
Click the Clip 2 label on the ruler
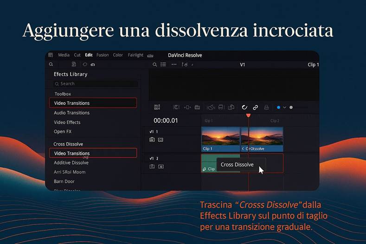pyautogui.click(x=275, y=121)
